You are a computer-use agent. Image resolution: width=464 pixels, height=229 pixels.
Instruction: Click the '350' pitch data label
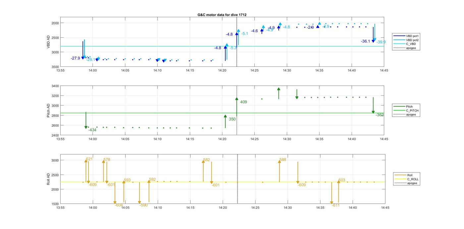tap(232, 119)
